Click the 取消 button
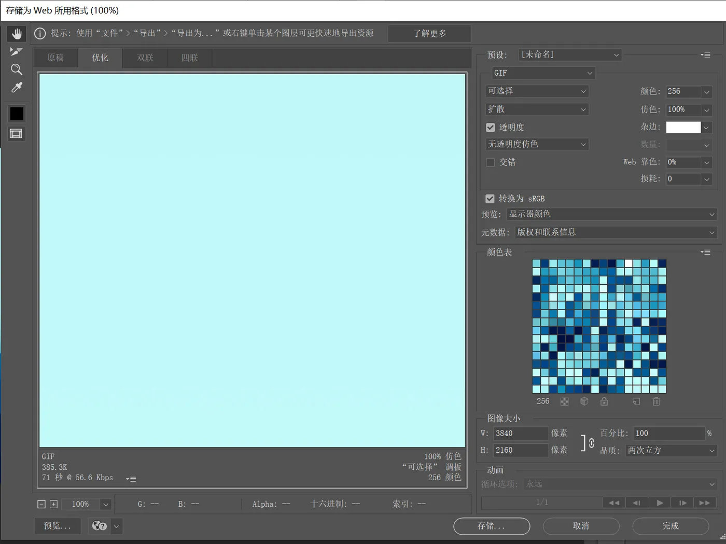The height and width of the screenshot is (544, 726). (581, 526)
